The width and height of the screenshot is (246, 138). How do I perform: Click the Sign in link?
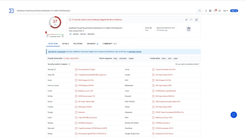click(x=226, y=11)
